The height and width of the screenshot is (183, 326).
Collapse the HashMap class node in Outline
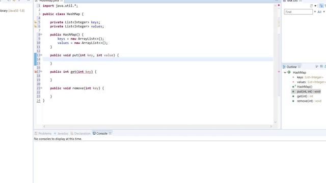point(285,72)
